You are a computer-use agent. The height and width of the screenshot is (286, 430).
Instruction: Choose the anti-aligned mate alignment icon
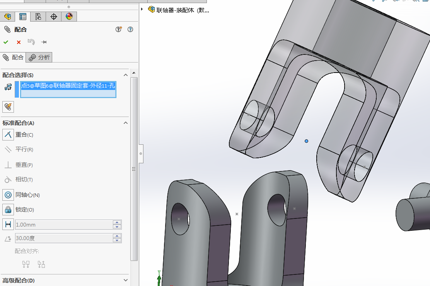click(41, 264)
